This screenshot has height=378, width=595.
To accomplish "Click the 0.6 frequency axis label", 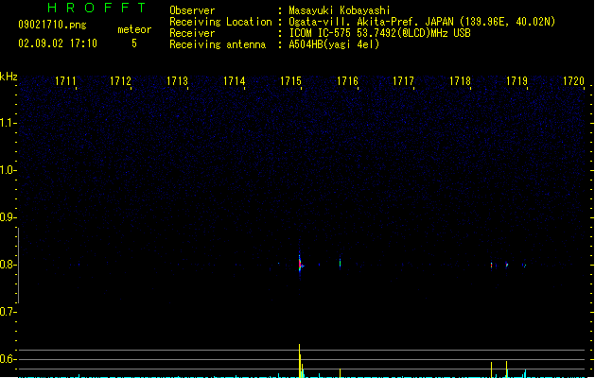I will pyautogui.click(x=8, y=359).
